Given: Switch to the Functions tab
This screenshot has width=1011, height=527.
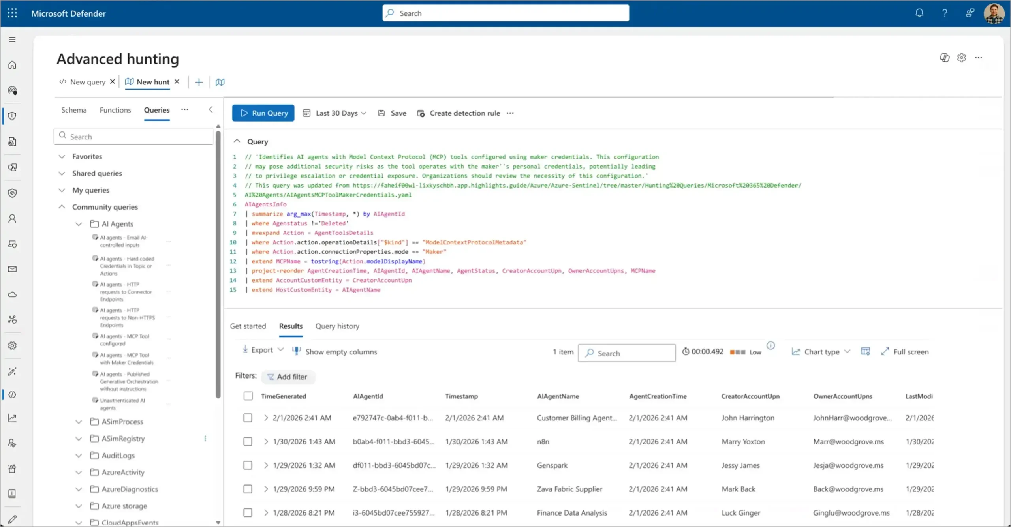Looking at the screenshot, I should pyautogui.click(x=115, y=110).
